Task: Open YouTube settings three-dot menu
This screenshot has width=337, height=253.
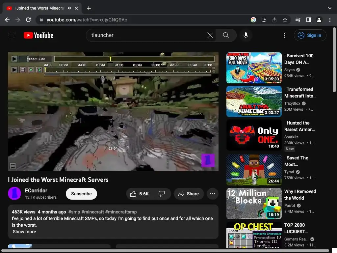Action: coord(285,35)
